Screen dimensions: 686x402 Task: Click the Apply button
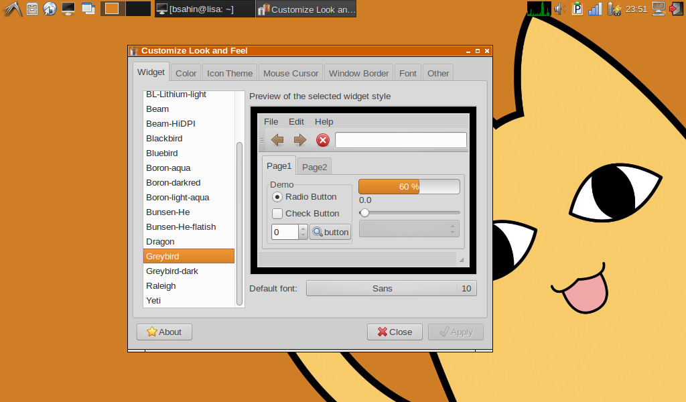[x=456, y=332]
